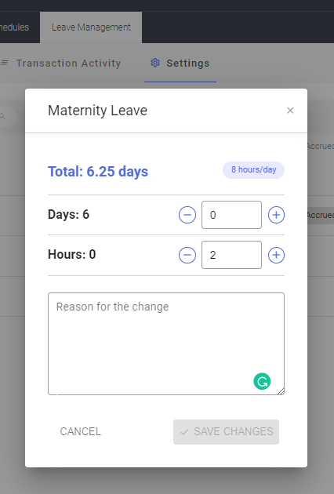Click into Reason for the change textarea

coord(166,343)
